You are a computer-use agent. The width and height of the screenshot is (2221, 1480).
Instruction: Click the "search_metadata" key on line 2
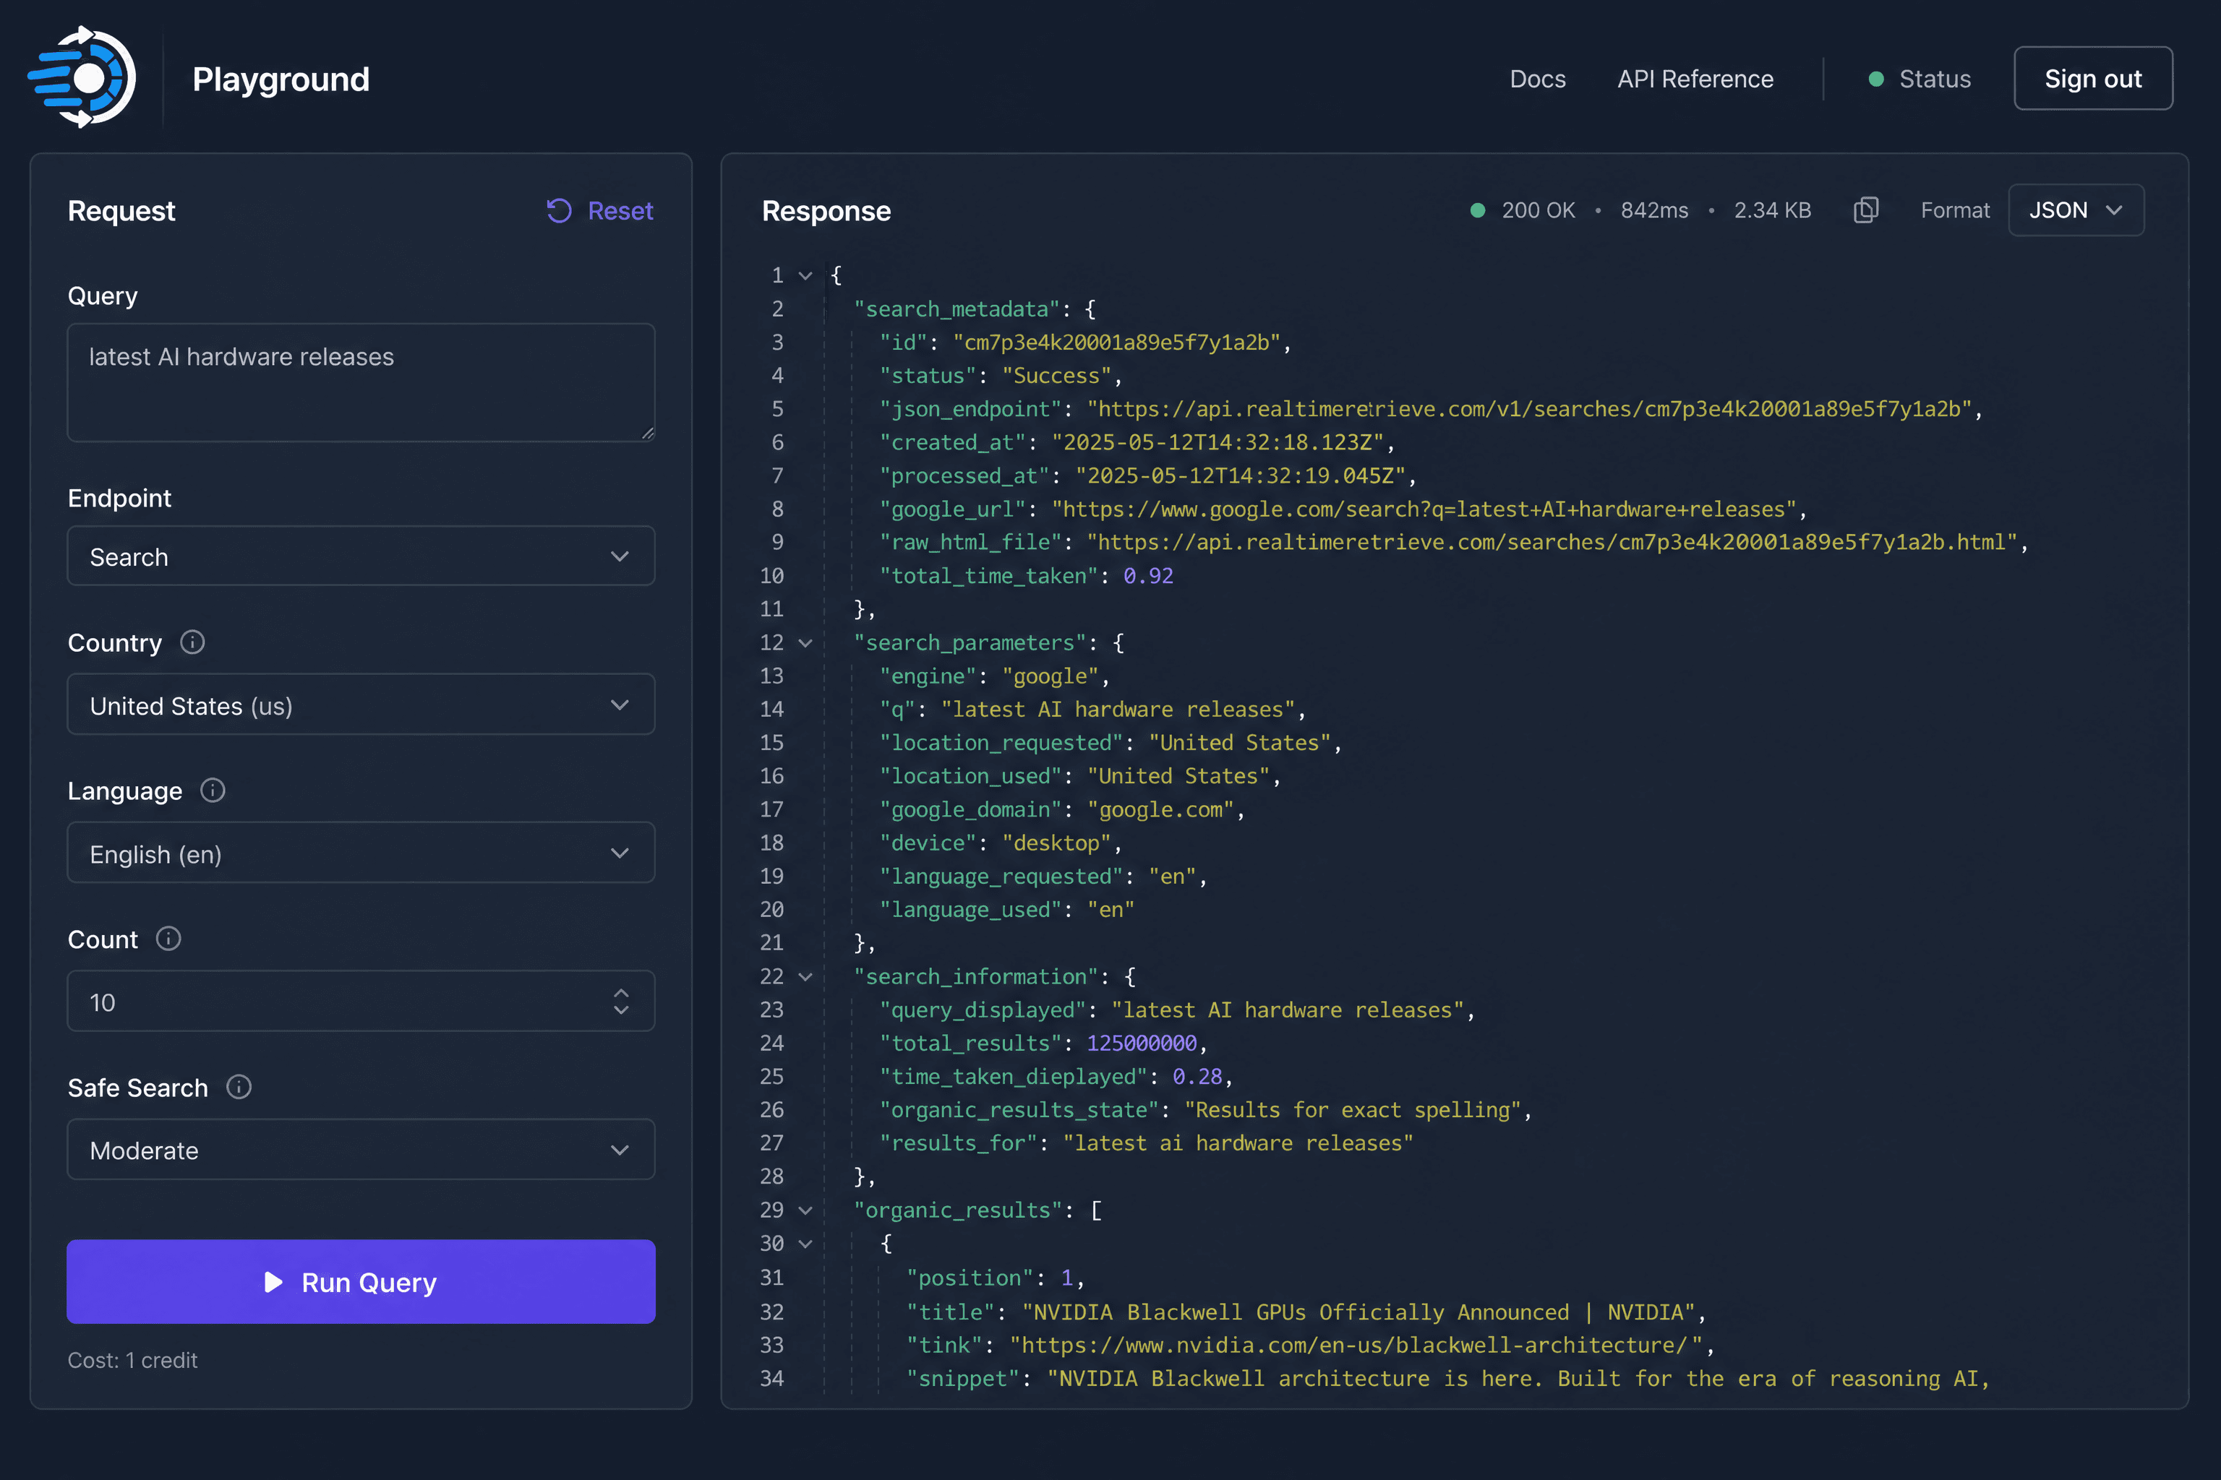tap(957, 309)
